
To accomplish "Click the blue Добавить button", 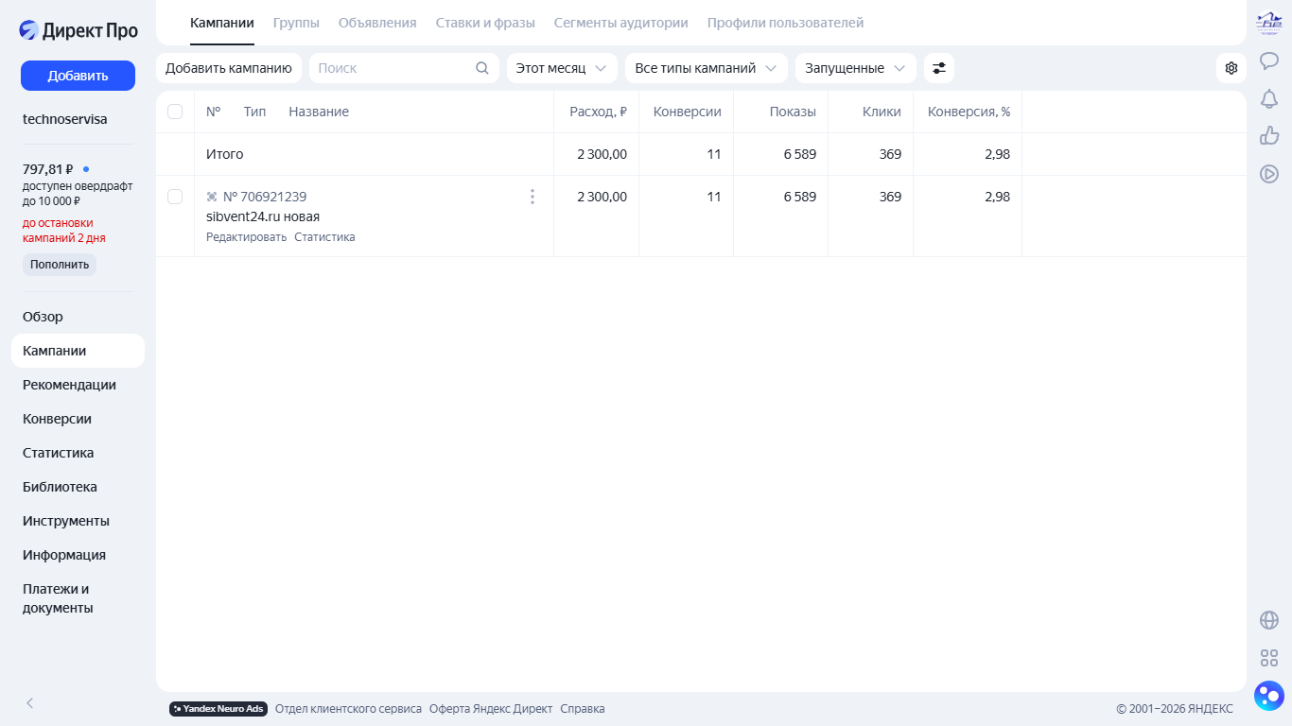I will click(x=78, y=76).
